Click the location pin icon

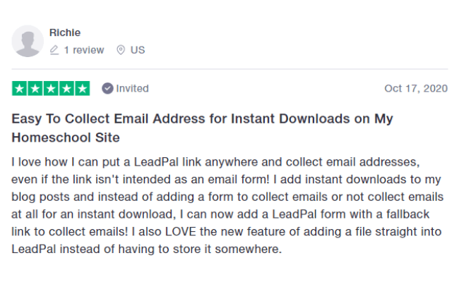coord(121,50)
